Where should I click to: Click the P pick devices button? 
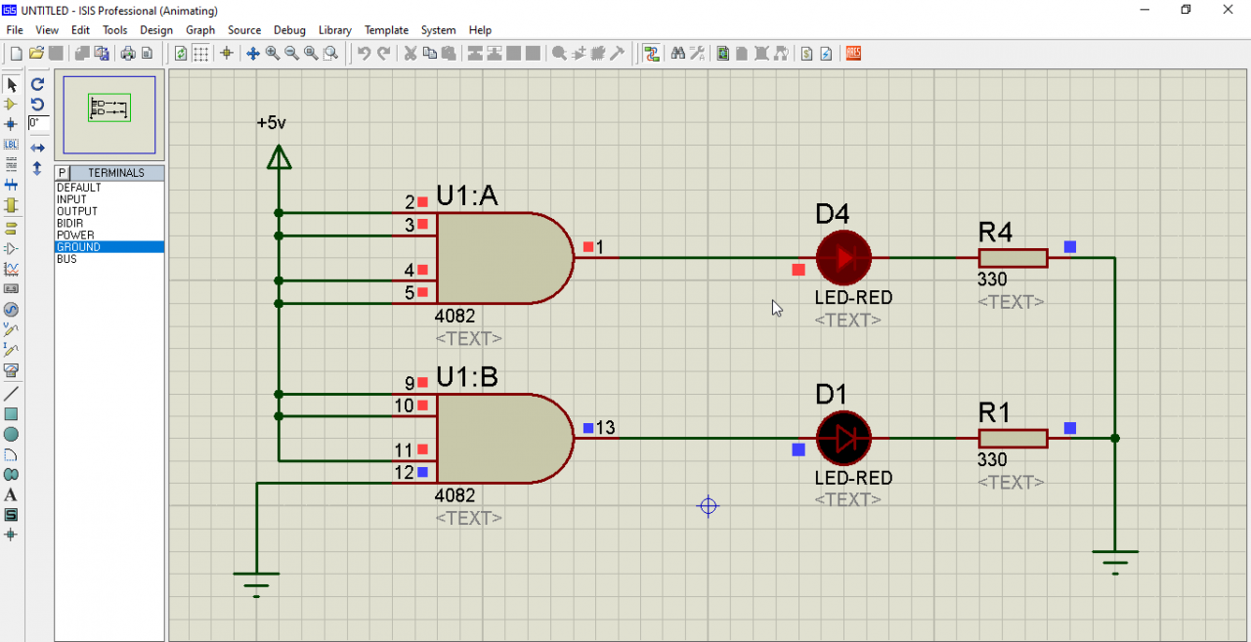click(63, 173)
